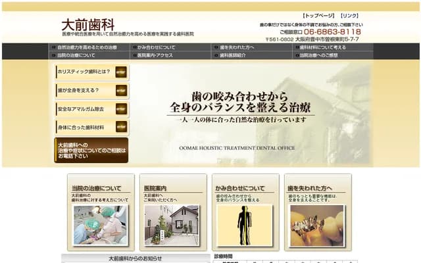This screenshot has width=421, height=263.
Task: Click the かみ合わせについて body silhouette image
Action: tap(244, 225)
